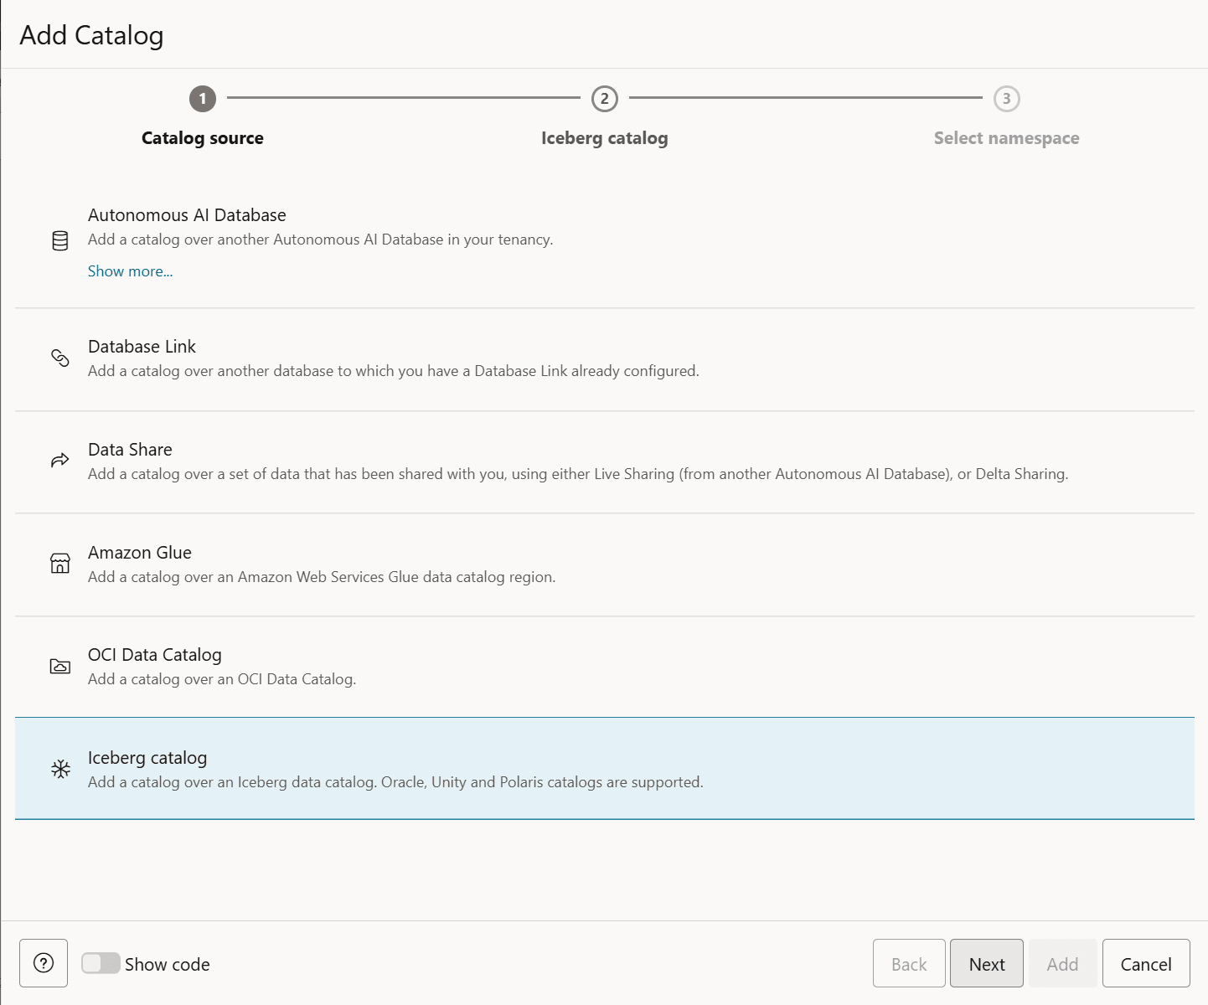Click the Add Catalog dialog heading
The image size is (1208, 1005).
click(x=91, y=35)
